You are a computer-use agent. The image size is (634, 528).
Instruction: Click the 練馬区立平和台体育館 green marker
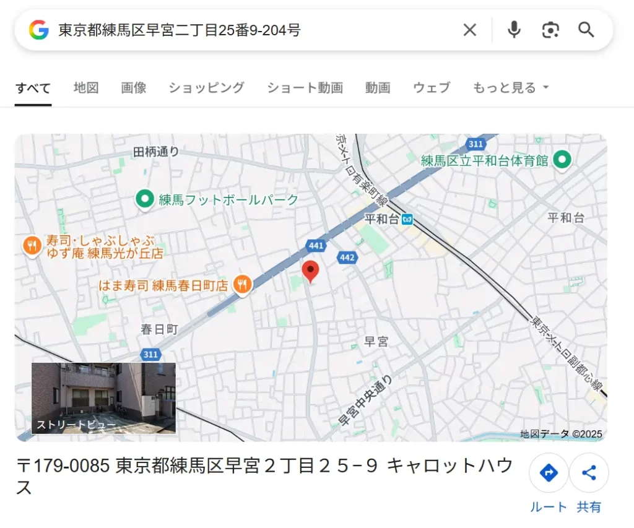(x=562, y=160)
